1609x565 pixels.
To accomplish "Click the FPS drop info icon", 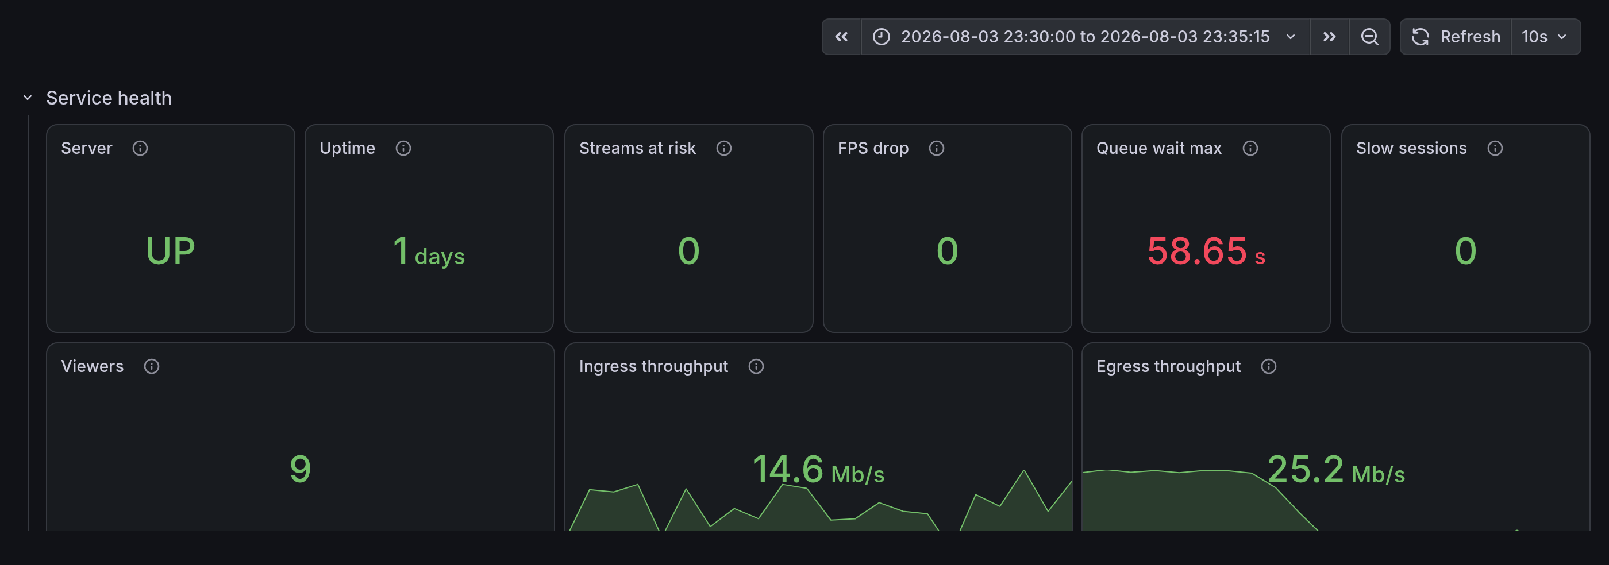I will click(x=936, y=148).
